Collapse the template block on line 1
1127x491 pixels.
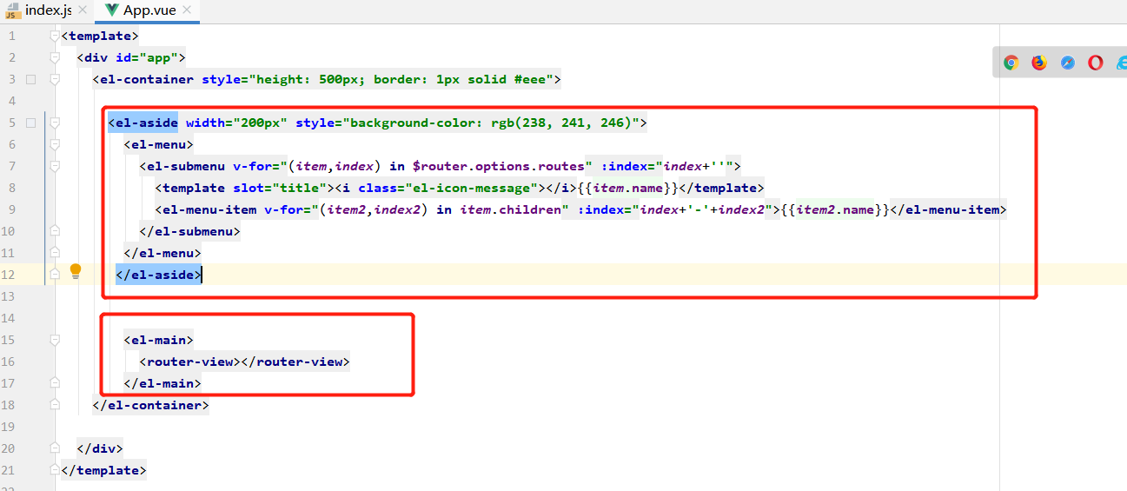tap(55, 36)
